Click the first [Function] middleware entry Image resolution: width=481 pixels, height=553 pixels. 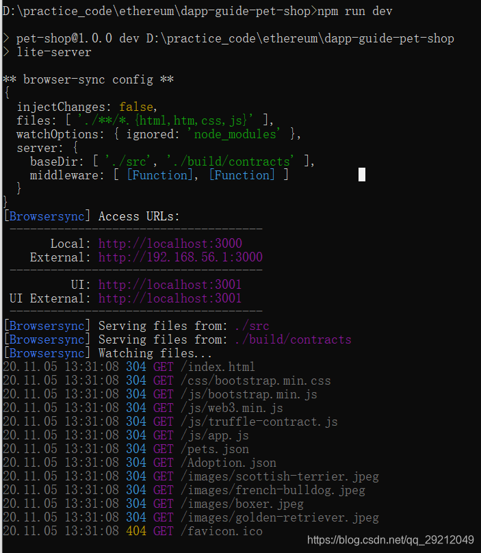click(159, 175)
